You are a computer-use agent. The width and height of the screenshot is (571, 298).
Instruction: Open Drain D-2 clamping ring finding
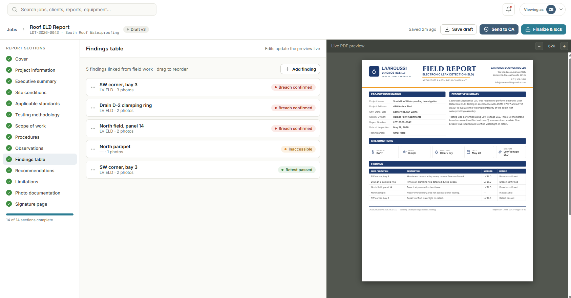[203, 108]
